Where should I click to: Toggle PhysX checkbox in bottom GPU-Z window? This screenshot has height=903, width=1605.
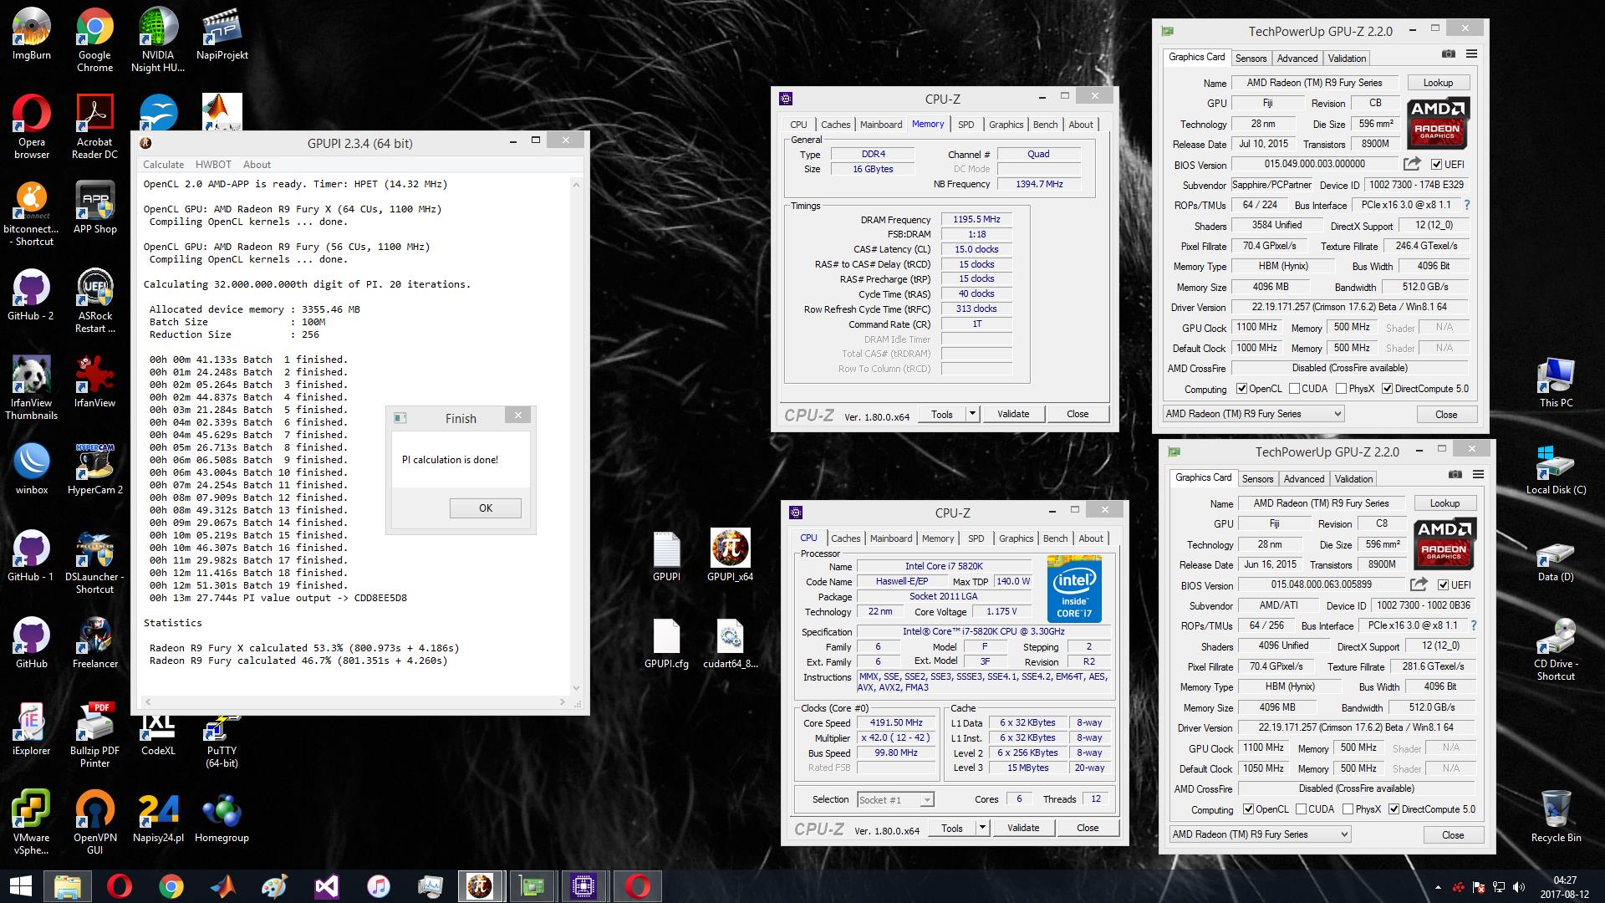(1348, 809)
